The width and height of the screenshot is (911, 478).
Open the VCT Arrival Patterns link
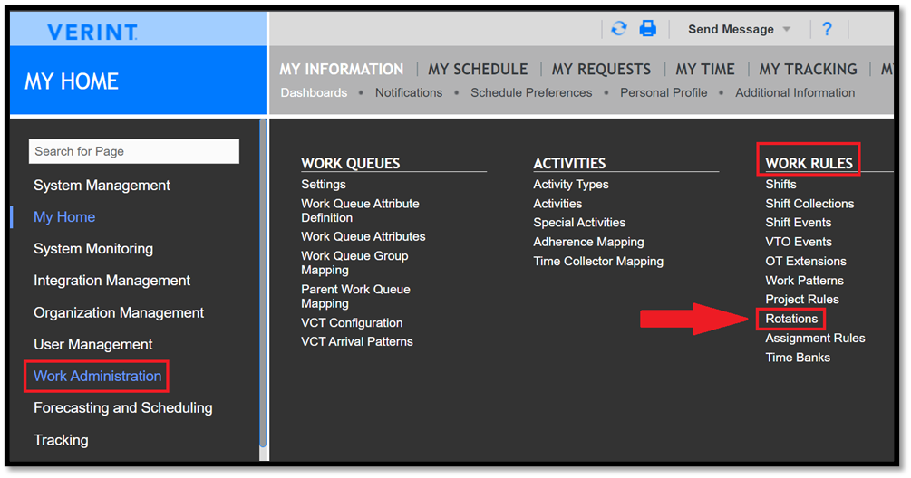click(x=357, y=341)
